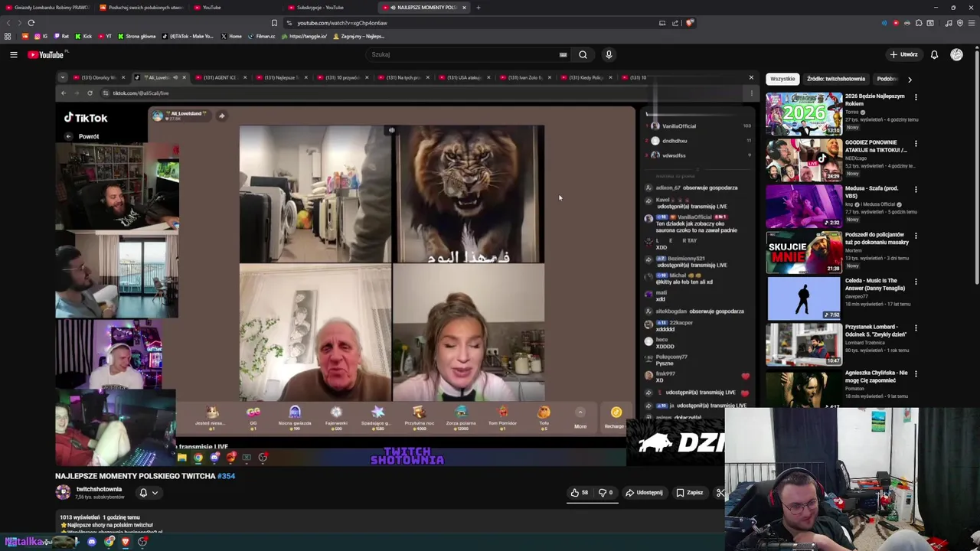Viewport: 980px width, 551px height.
Task: Open the #354 hashtag link in title
Action: (x=226, y=476)
